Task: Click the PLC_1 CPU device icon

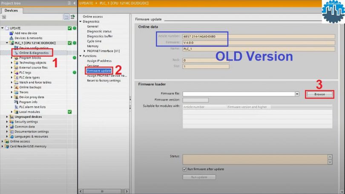Action: pos(11,43)
